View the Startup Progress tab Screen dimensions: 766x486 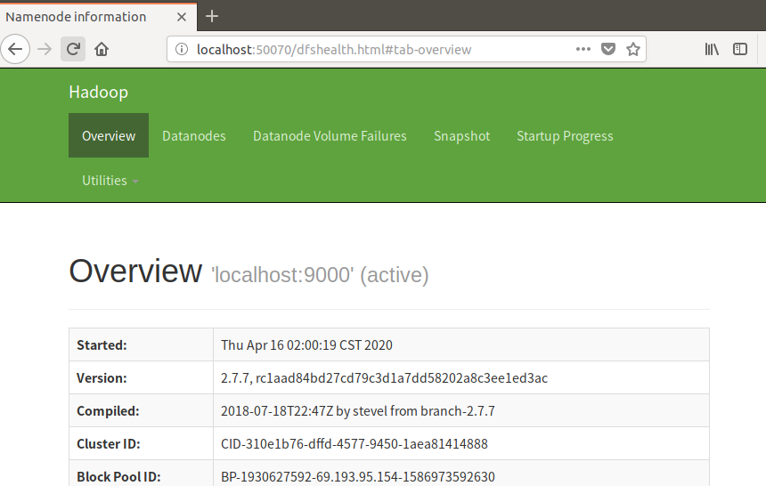(x=565, y=136)
